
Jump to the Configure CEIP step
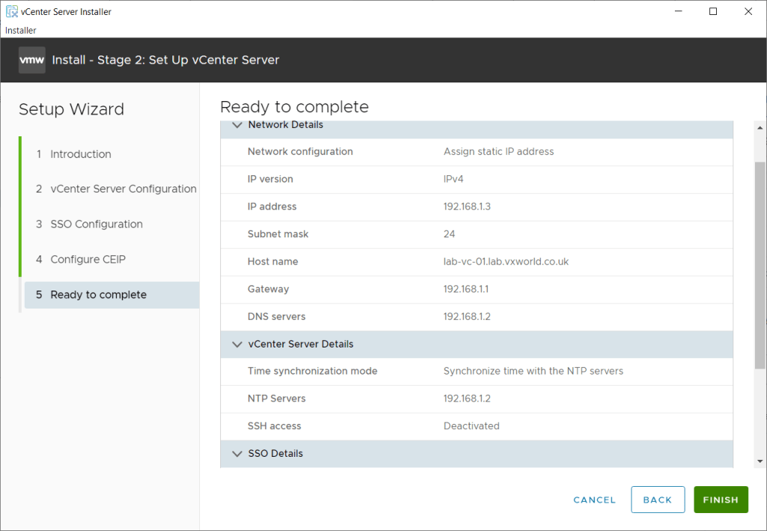[88, 260]
